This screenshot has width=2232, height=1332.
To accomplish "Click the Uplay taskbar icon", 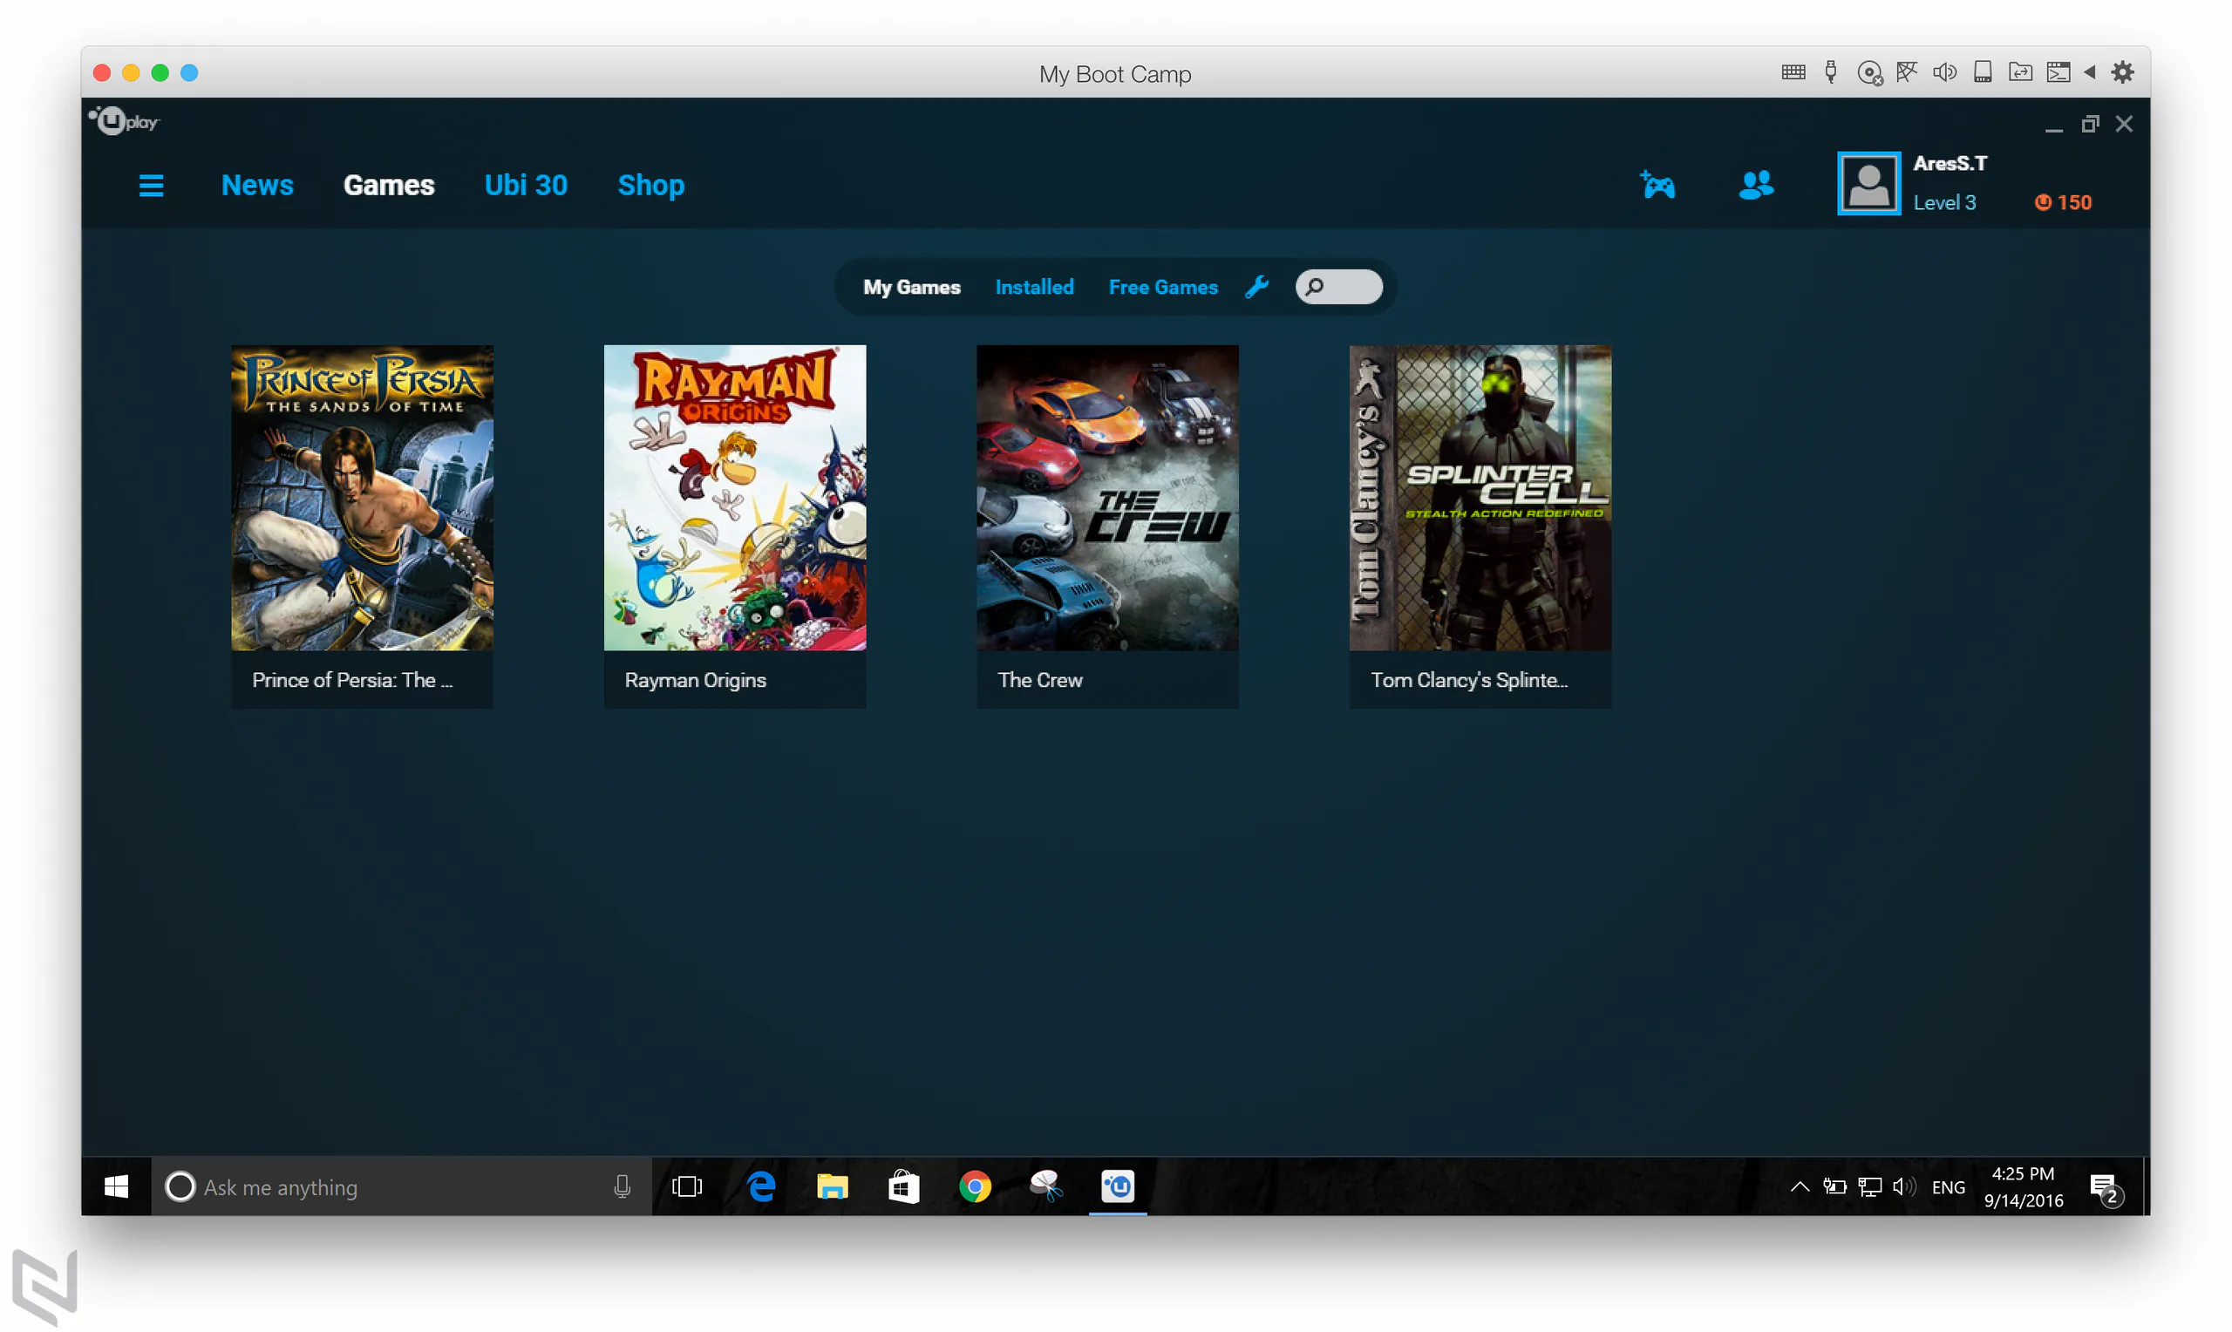I will 1118,1186.
